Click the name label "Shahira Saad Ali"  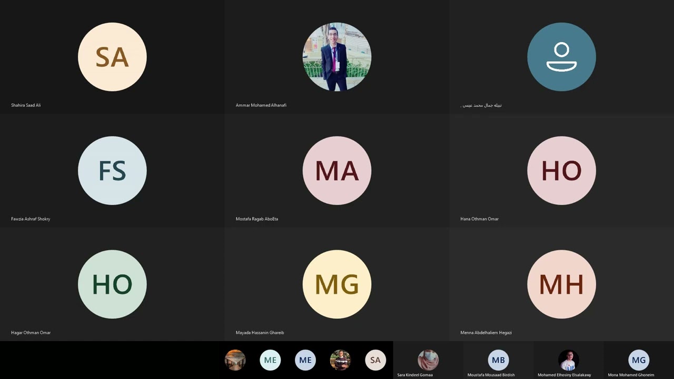click(x=26, y=105)
